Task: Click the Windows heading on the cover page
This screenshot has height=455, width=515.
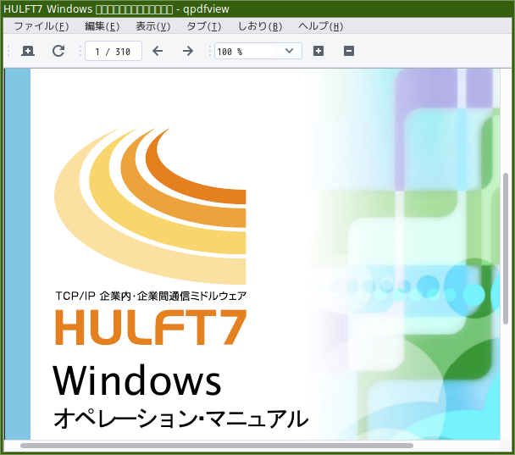Action: (x=137, y=380)
